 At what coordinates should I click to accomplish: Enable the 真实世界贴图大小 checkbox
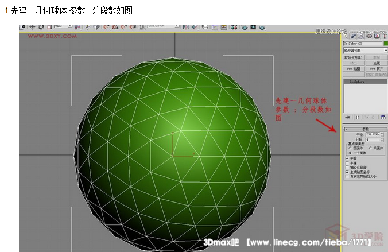coord(347,176)
